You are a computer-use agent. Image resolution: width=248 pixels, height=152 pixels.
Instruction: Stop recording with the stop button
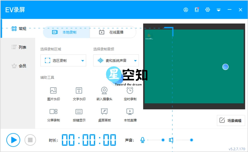pyautogui.click(x=30, y=140)
